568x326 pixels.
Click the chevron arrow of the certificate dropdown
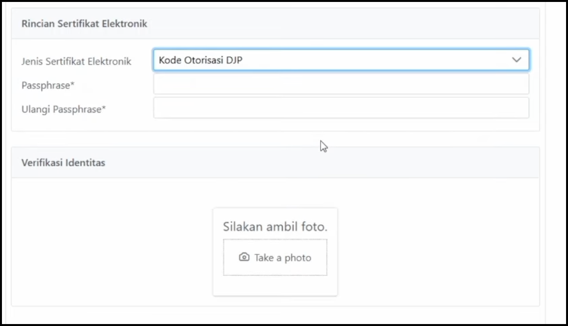pyautogui.click(x=516, y=60)
